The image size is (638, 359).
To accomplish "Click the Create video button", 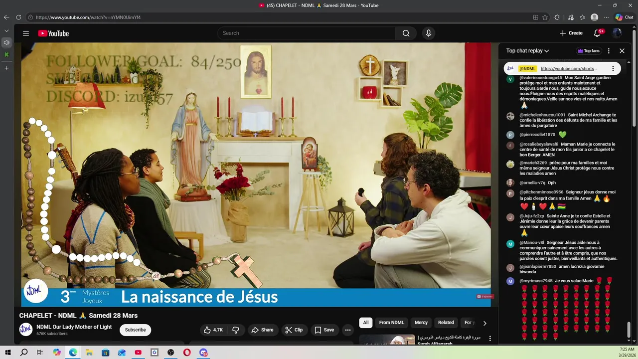I will [571, 33].
